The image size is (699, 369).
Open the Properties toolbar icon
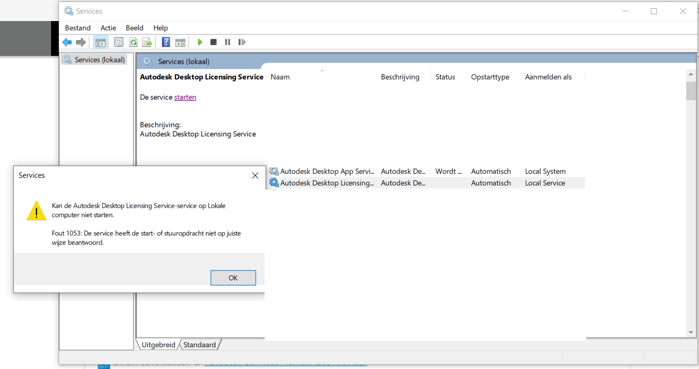point(118,42)
